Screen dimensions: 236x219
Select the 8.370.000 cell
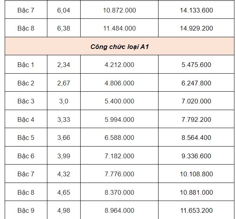click(119, 192)
